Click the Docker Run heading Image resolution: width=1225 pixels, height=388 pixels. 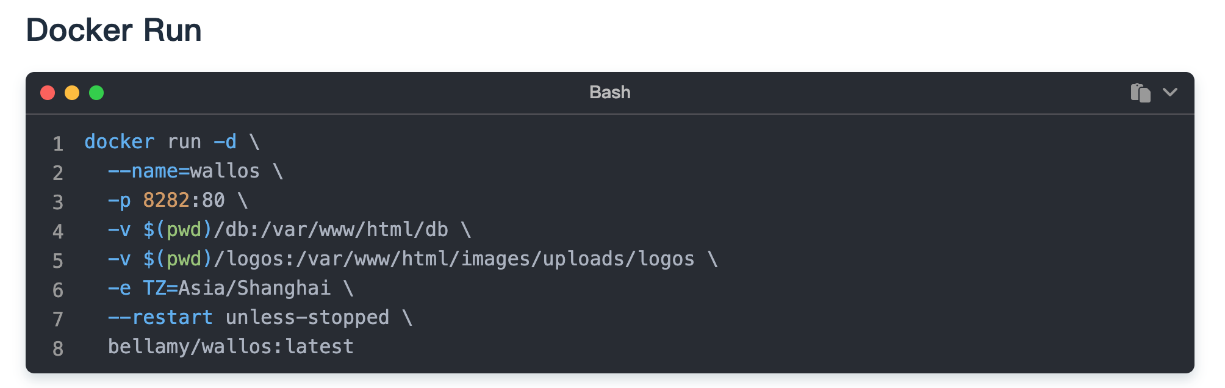[x=113, y=30]
